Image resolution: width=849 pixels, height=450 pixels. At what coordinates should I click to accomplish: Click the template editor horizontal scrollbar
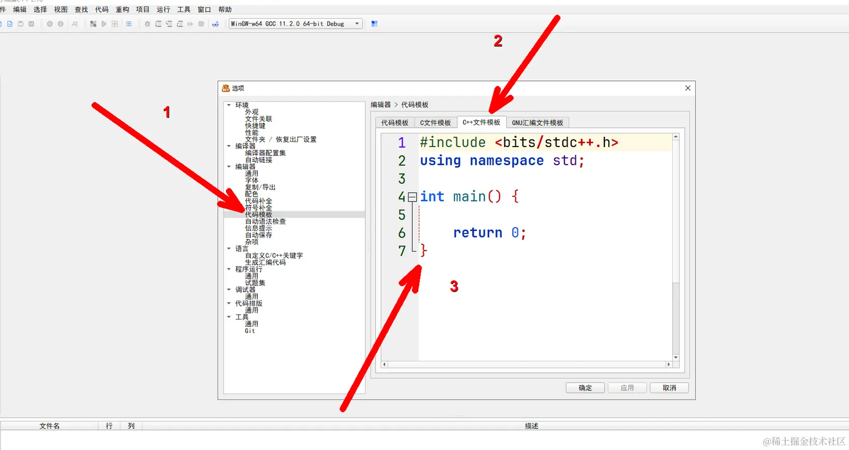pos(527,365)
